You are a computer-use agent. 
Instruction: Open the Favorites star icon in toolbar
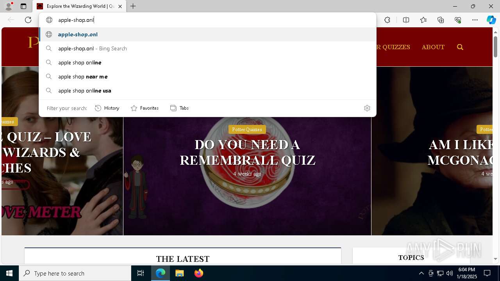pyautogui.click(x=423, y=20)
